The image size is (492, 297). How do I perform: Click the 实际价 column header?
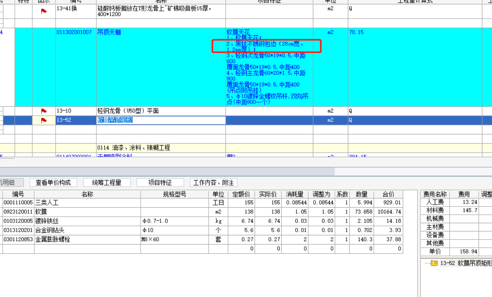point(268,194)
